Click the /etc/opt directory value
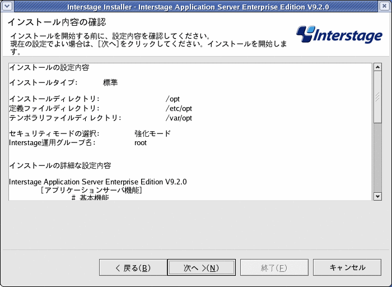392x287 pixels. click(x=179, y=109)
